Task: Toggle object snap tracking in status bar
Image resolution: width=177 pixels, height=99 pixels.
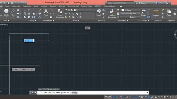Action: [x=133, y=97]
